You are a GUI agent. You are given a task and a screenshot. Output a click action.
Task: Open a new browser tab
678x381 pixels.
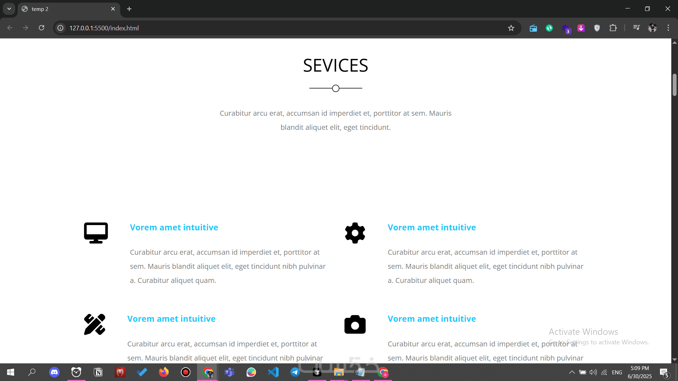tap(129, 9)
